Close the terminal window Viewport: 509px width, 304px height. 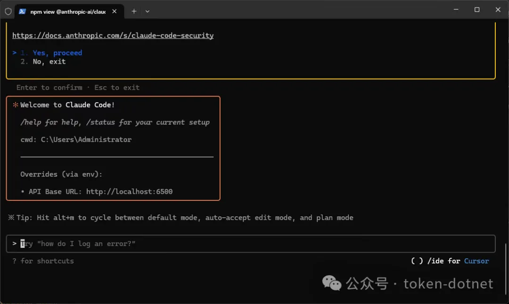click(x=498, y=9)
